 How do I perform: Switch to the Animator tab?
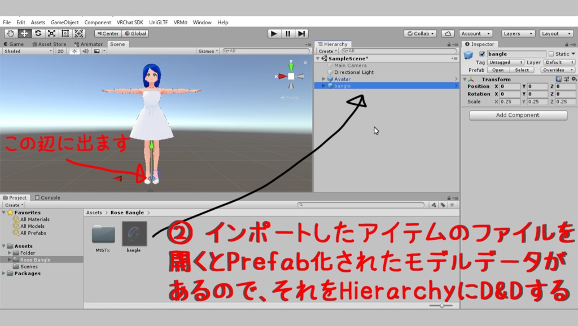(89, 44)
